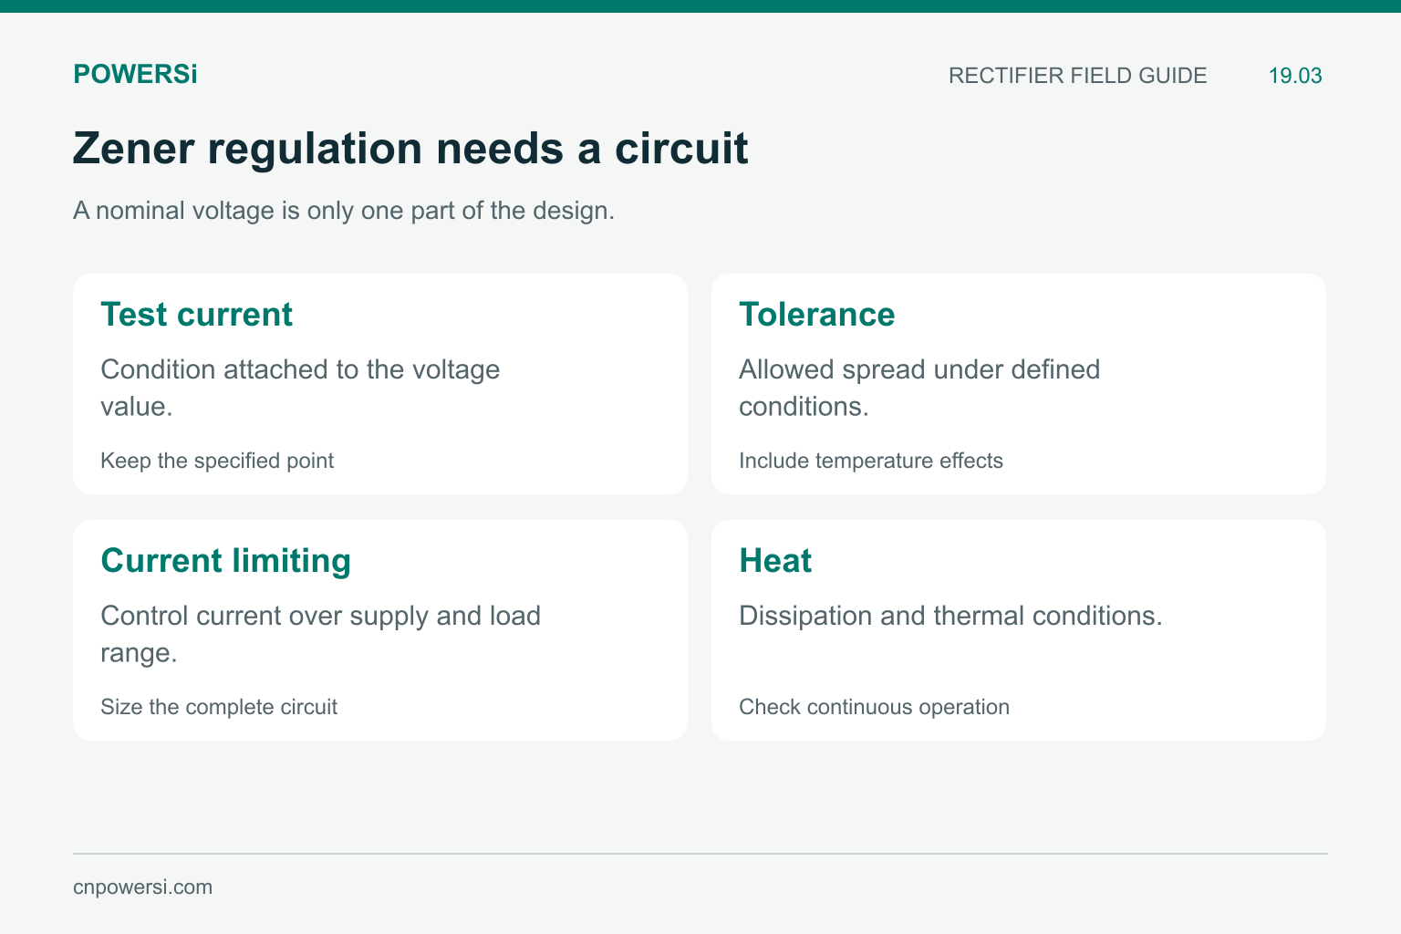Open the Current limiting card title
Viewport: 1401px width, 934px height.
tap(225, 561)
